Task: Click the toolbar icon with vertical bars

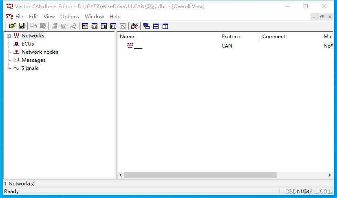Action: [95, 26]
